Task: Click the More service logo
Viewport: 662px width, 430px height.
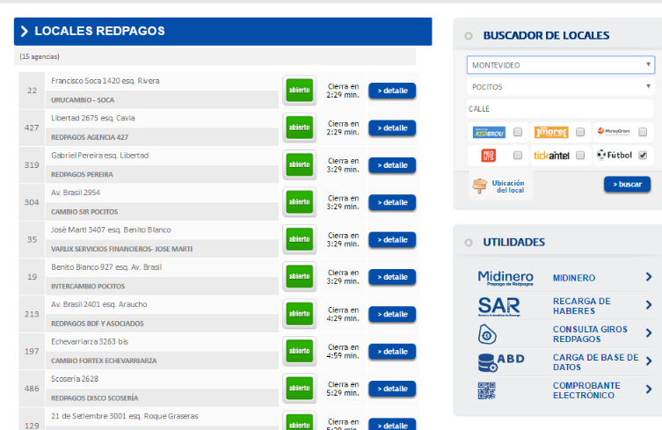Action: 551,132
